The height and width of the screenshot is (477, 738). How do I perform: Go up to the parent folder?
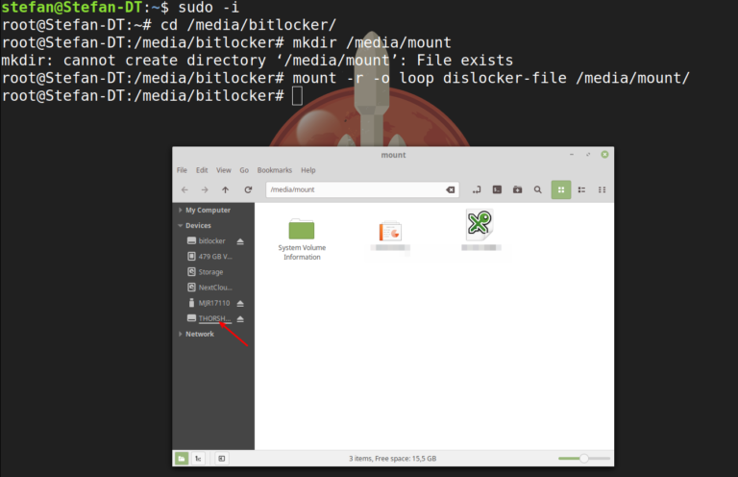pyautogui.click(x=226, y=190)
